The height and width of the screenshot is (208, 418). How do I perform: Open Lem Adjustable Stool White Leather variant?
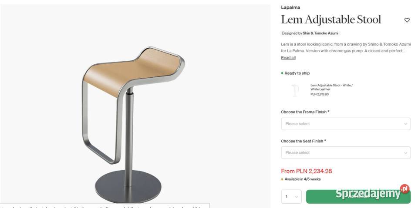[x=331, y=87]
